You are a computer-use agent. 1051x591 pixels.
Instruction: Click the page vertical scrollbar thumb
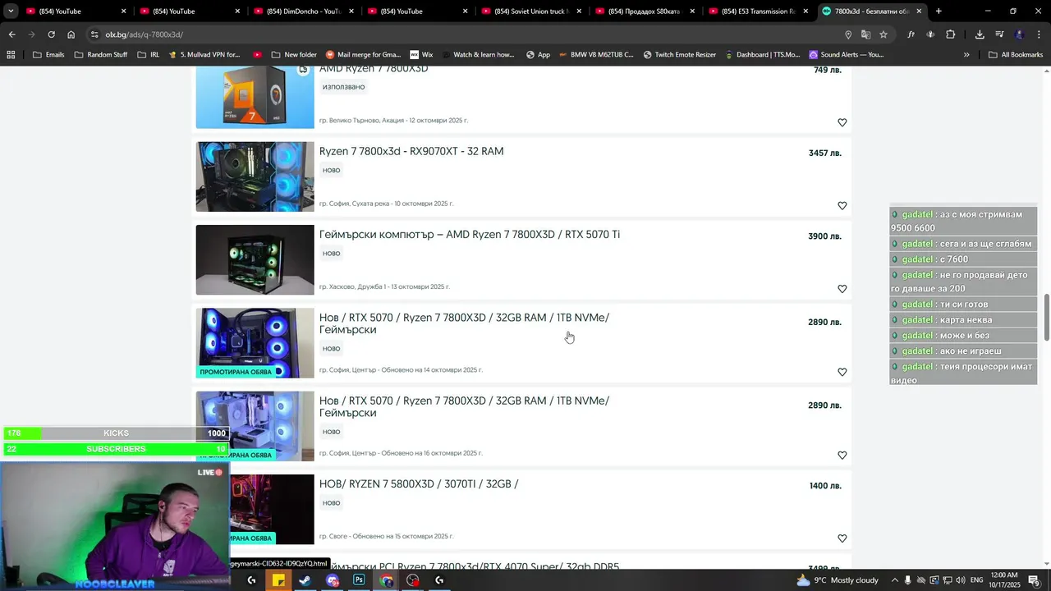(x=1047, y=317)
